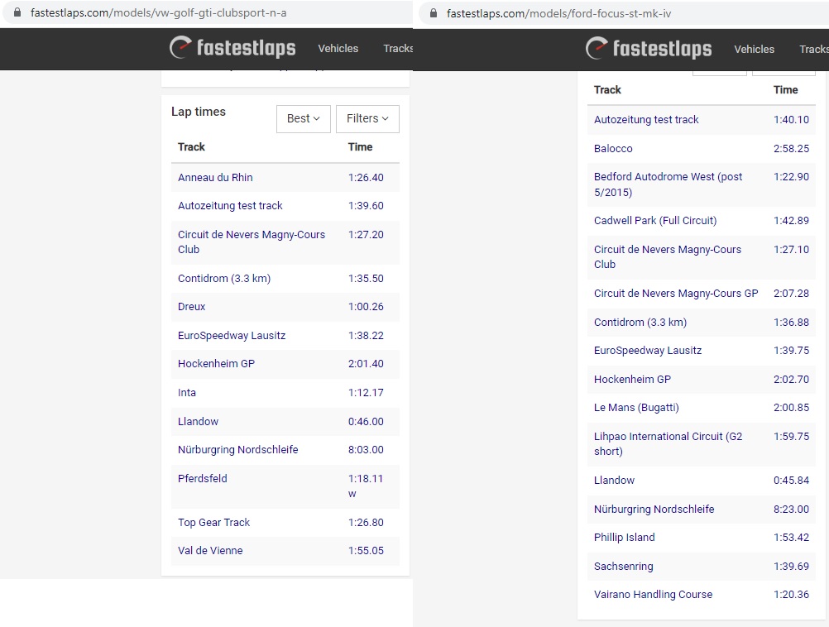
Task: Click the 1:22.90 Bedford lap time
Action: pyautogui.click(x=792, y=176)
